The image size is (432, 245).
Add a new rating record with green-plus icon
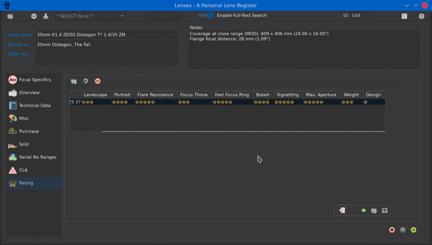coord(74,81)
